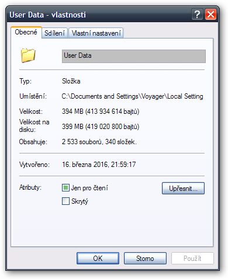Confirm with the OK button
Screen dimensions: 228x279
pyautogui.click(x=98, y=259)
